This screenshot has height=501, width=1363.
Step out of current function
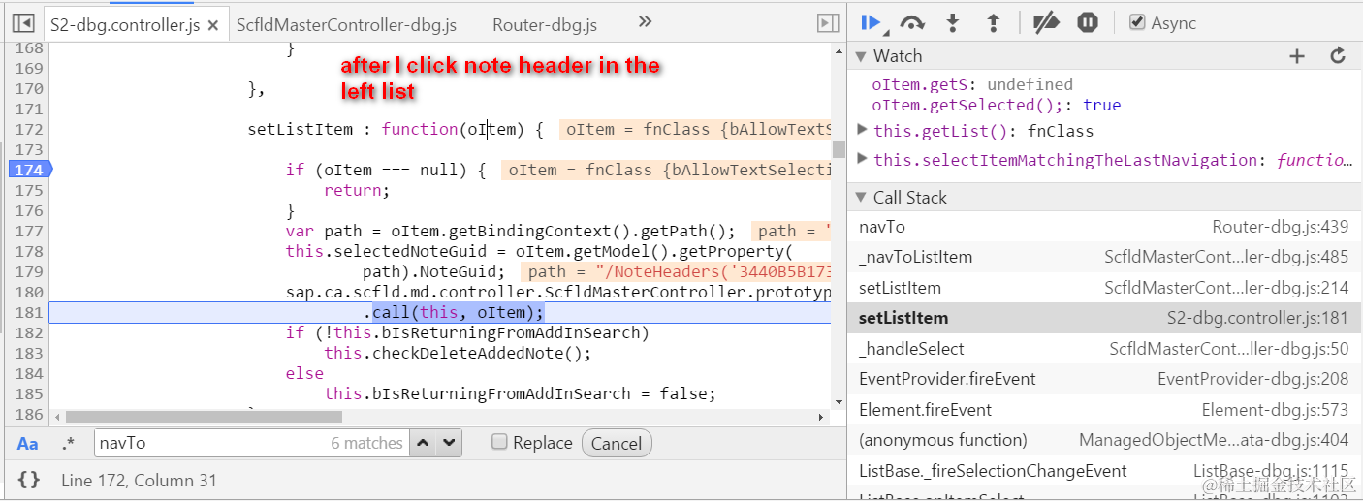point(993,23)
